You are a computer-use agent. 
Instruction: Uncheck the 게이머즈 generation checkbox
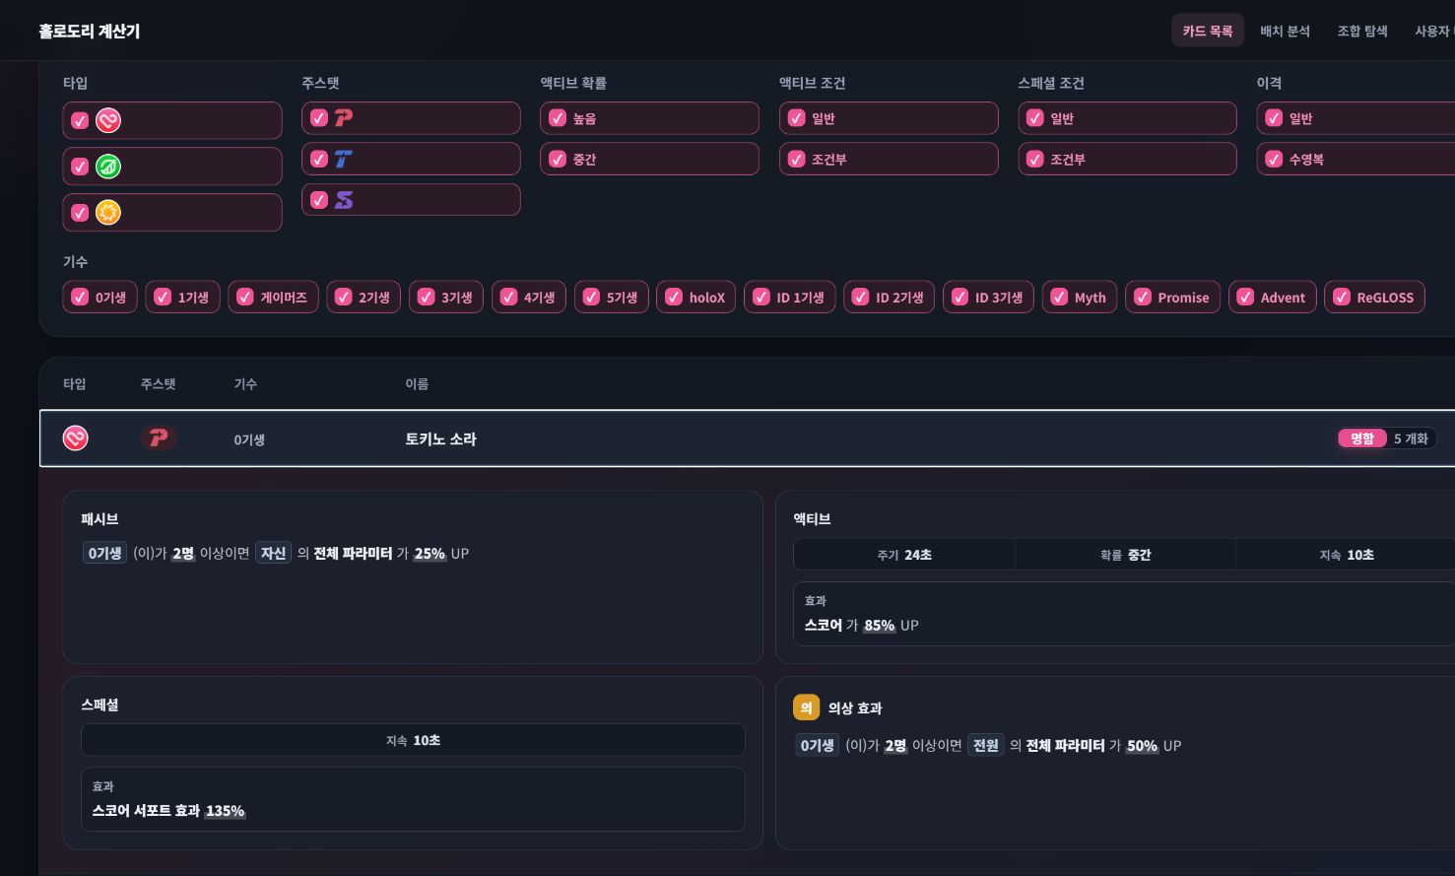click(x=245, y=298)
